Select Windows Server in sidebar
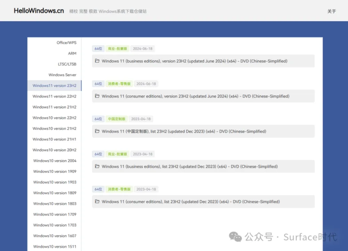The width and height of the screenshot is (348, 251). click(x=62, y=75)
